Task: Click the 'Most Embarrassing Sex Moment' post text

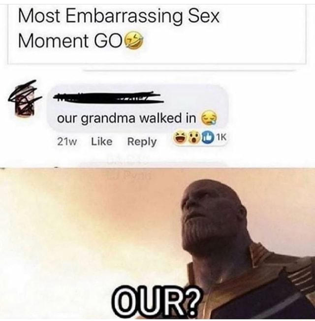Action: point(119,29)
